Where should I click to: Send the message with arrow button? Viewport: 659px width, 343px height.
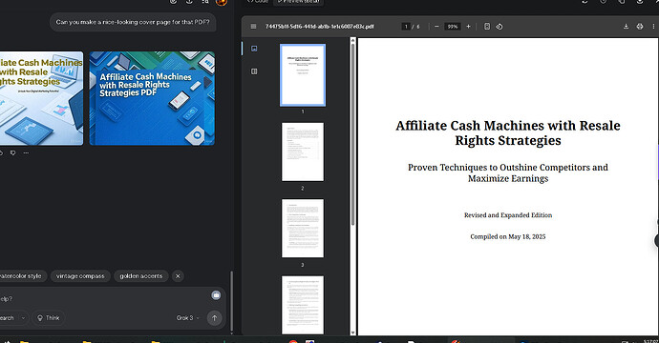coord(214,318)
